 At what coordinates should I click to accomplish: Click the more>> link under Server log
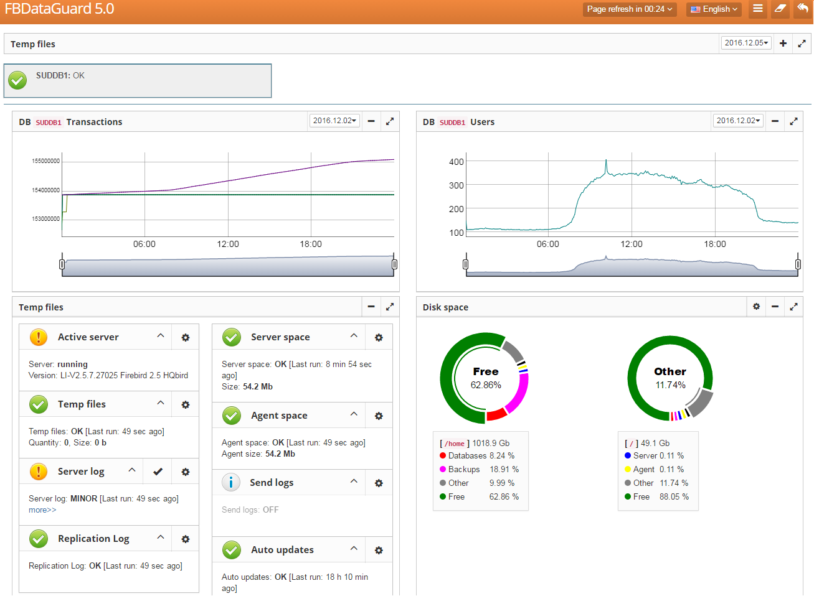[x=42, y=510]
